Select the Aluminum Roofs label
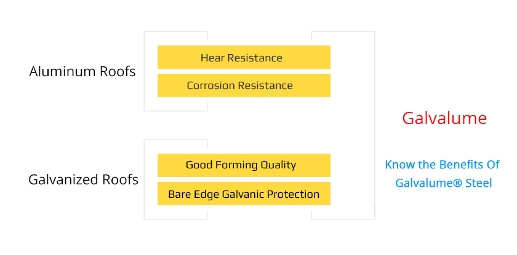Screen dimensions: 517x255 (x=82, y=71)
